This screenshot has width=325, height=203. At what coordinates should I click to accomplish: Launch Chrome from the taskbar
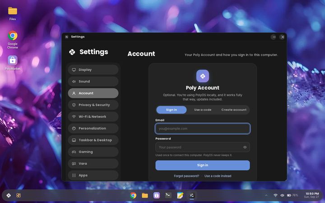coord(133,195)
